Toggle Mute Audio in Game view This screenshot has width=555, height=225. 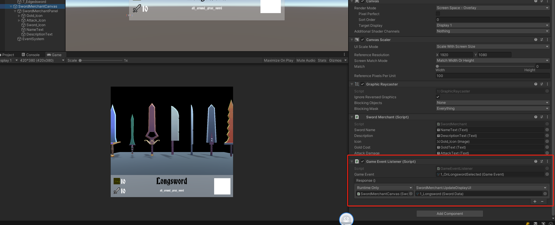coord(306,60)
